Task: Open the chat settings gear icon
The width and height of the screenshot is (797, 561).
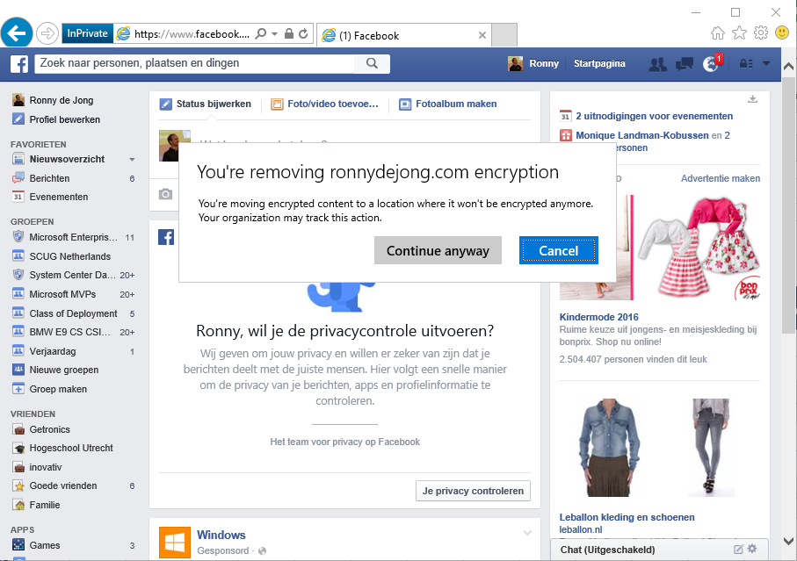Action: point(752,550)
